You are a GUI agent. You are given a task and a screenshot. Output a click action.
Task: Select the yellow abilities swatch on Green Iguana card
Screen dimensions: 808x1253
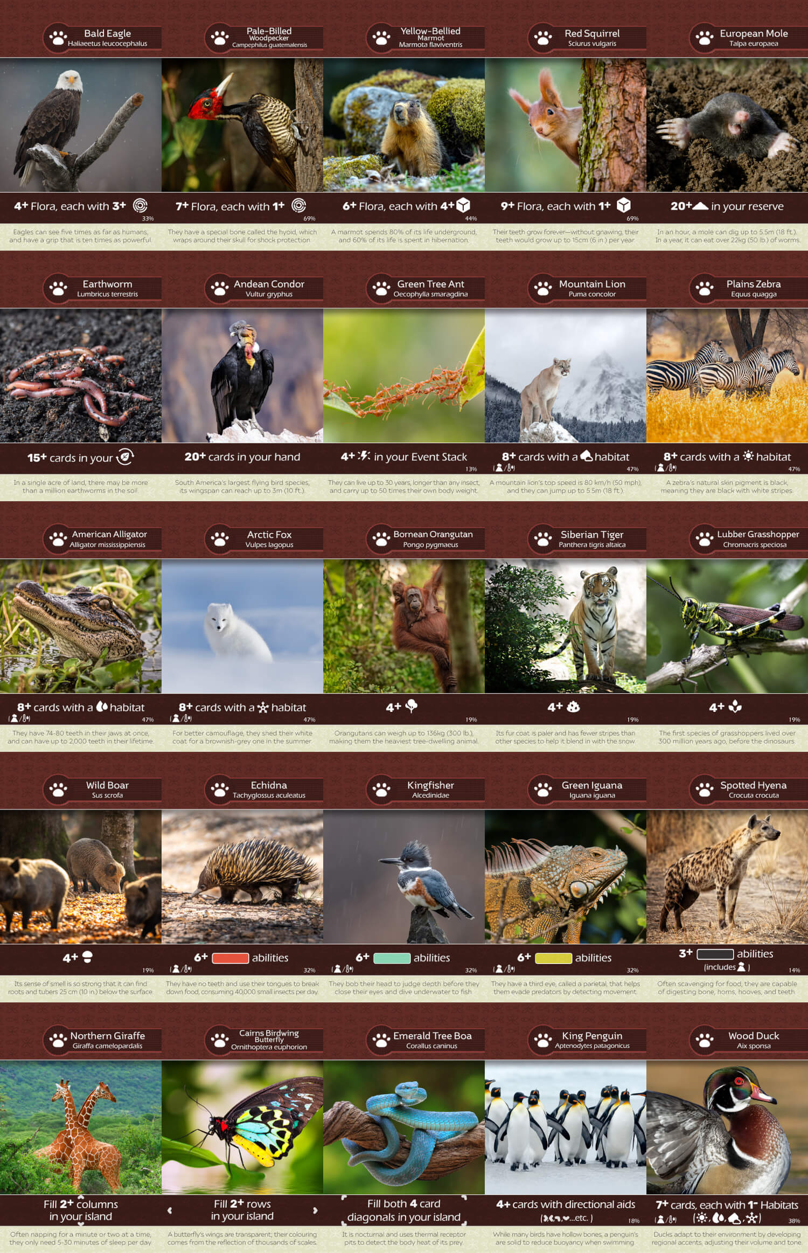tap(553, 958)
